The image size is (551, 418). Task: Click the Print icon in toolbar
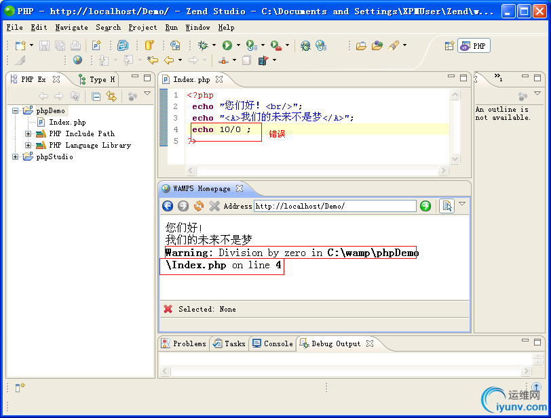click(x=75, y=45)
